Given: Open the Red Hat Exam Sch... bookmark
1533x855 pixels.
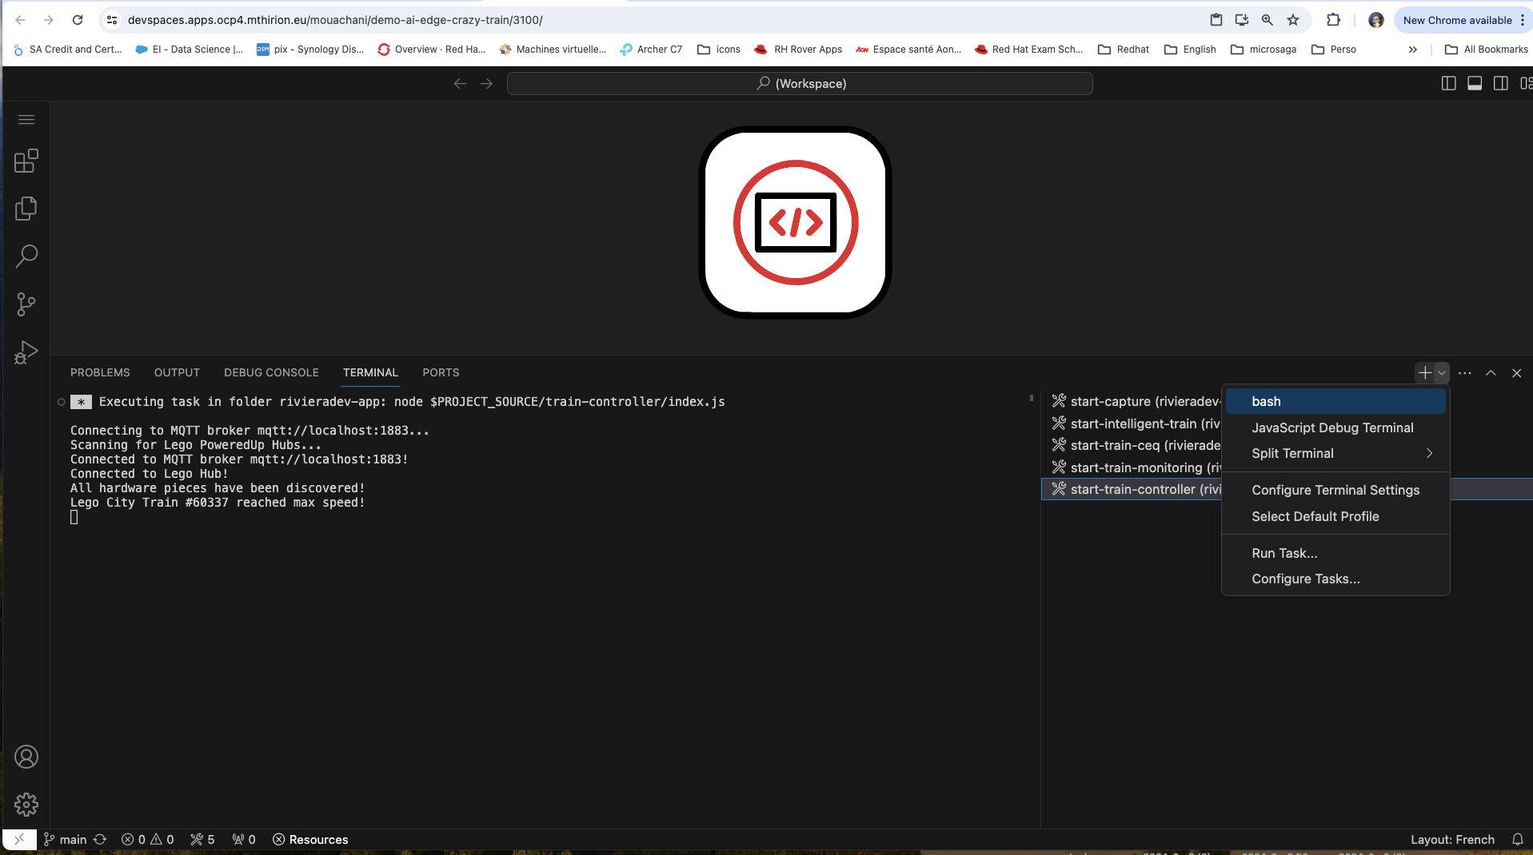Looking at the screenshot, I should point(1028,50).
